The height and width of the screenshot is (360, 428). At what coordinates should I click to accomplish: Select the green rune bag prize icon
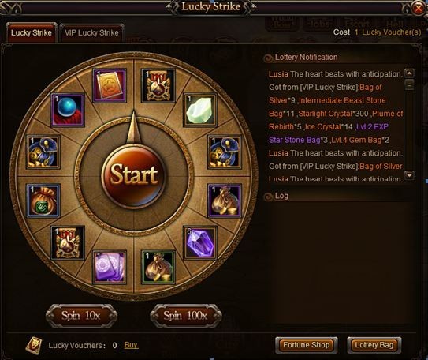[x=43, y=201]
